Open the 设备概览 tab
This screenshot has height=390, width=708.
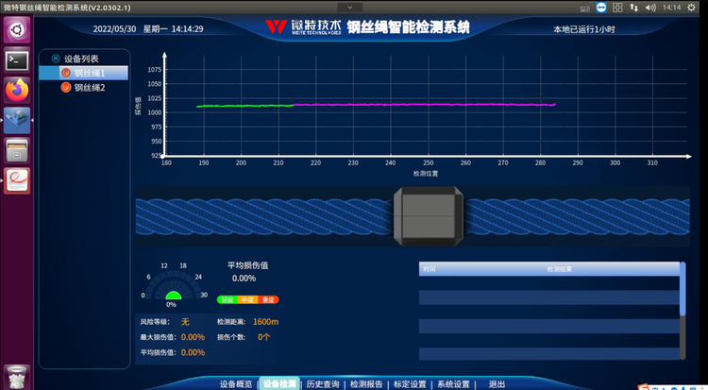point(235,384)
